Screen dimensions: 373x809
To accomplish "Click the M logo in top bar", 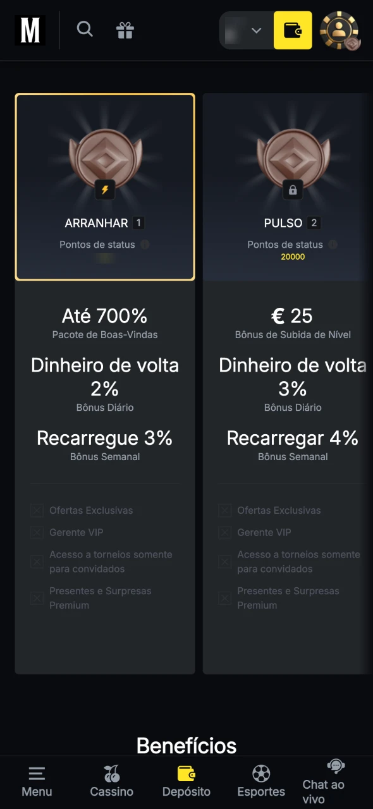I will [x=29, y=30].
